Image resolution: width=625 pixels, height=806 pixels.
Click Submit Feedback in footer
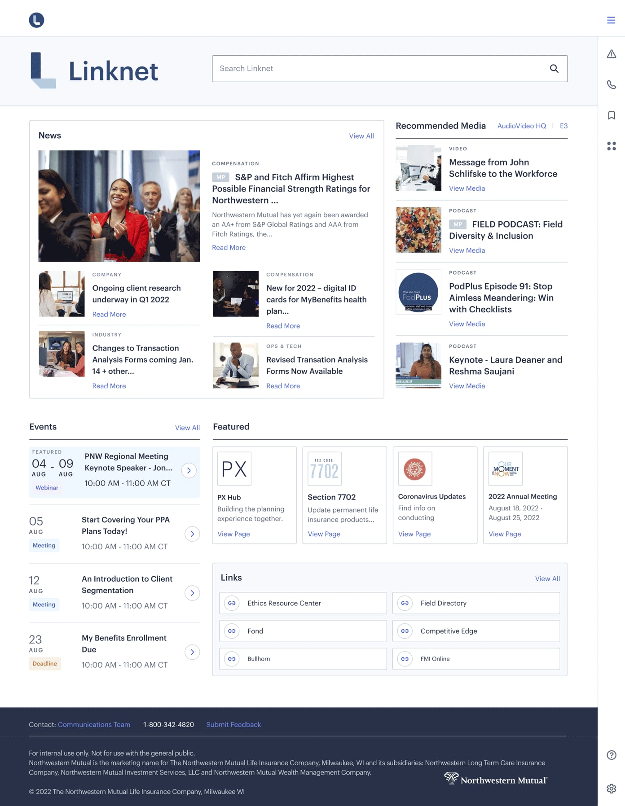pyautogui.click(x=233, y=725)
